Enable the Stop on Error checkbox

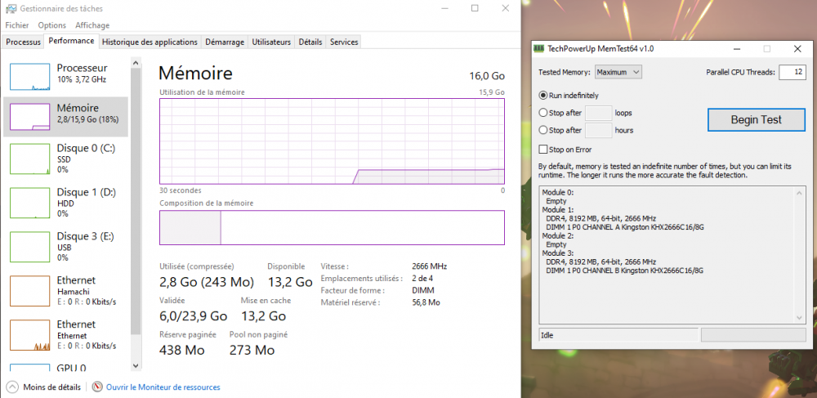pos(543,150)
